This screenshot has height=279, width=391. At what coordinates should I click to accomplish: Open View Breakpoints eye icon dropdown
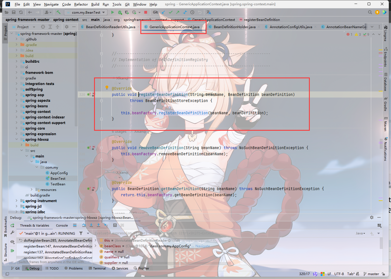tap(12, 242)
